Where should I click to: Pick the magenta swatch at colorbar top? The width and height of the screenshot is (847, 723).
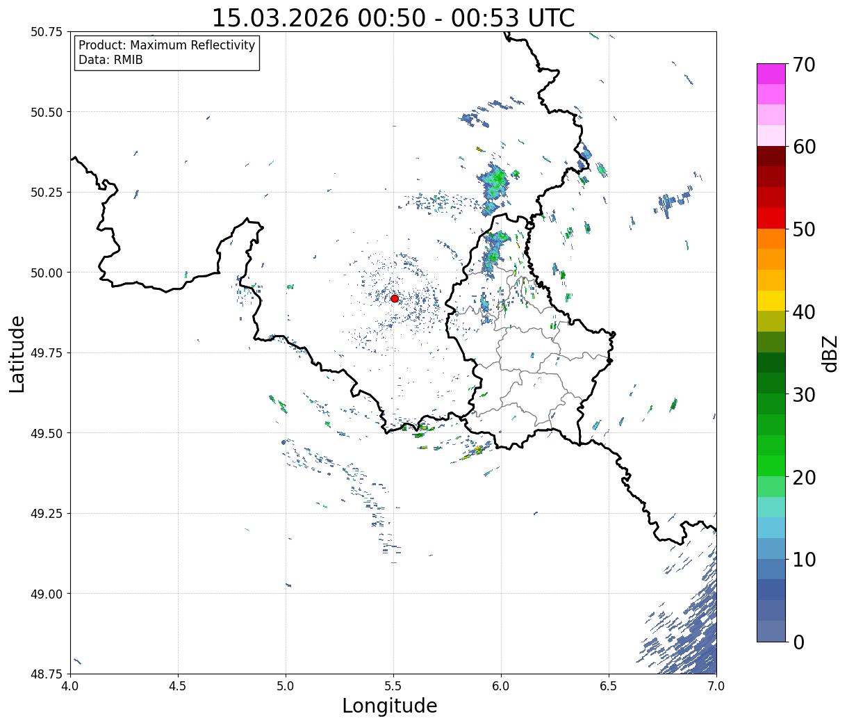point(771,74)
